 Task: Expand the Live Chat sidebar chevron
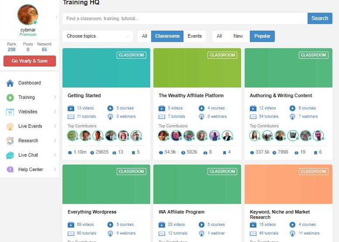55,155
